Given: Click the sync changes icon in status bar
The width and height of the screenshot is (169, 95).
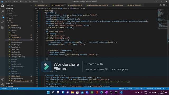Looking at the screenshot, I should [x=10, y=89].
